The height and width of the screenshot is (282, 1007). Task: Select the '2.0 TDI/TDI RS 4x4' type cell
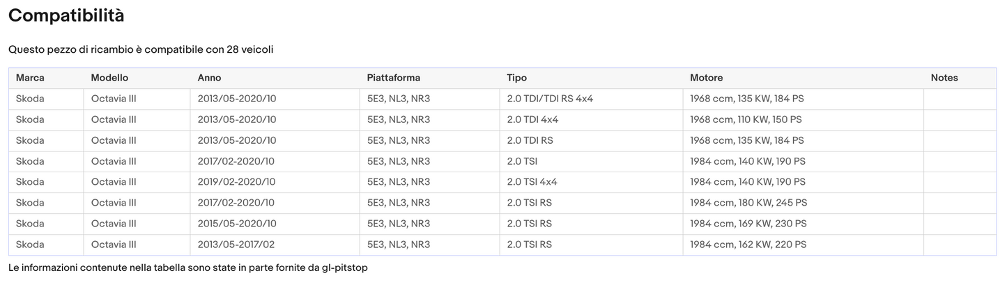click(550, 99)
